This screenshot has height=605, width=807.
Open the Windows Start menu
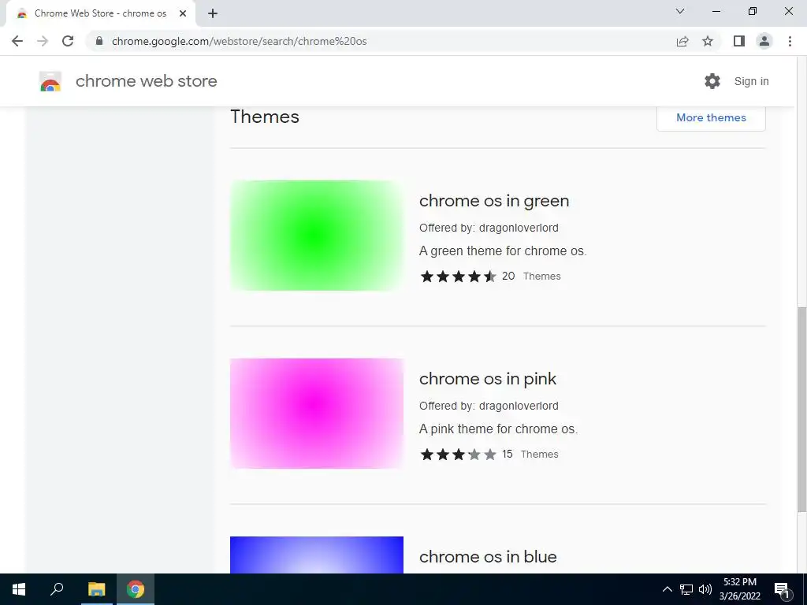(x=19, y=589)
